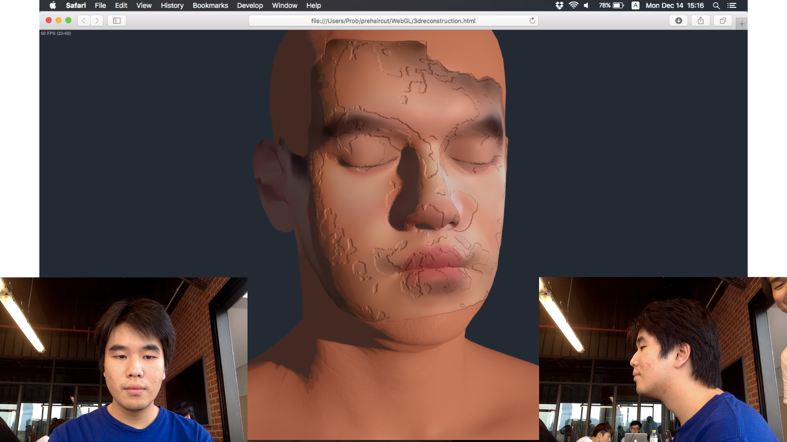Screen dimensions: 787x442
Task: Open the Apple menu
Action: pos(53,6)
